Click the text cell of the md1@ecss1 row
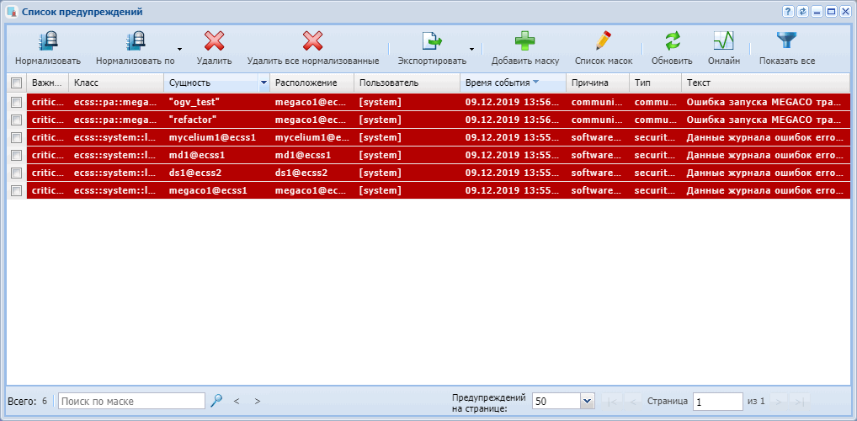This screenshot has height=421, width=857. click(766, 155)
